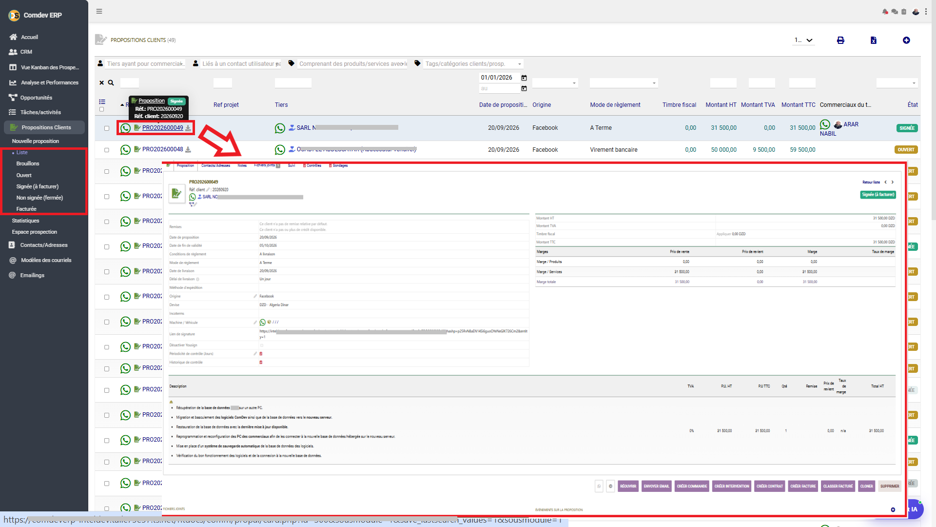The image size is (936, 527).
Task: Click WhatsApp icon beside commercial ARAR NABIL
Action: 825,124
